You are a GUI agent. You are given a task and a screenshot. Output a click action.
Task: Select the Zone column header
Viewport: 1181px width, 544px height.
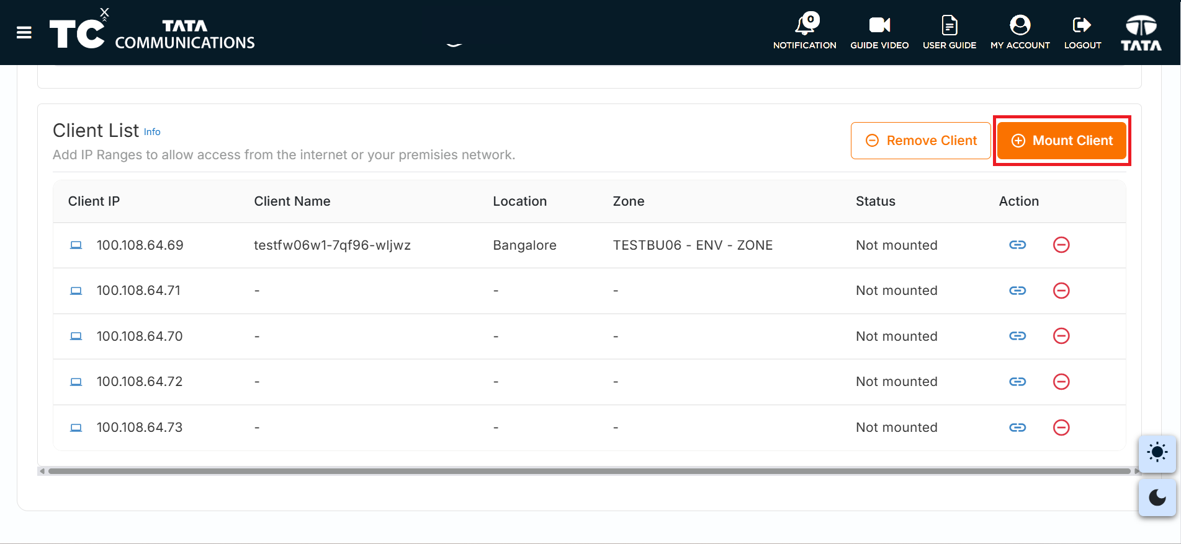pyautogui.click(x=629, y=201)
